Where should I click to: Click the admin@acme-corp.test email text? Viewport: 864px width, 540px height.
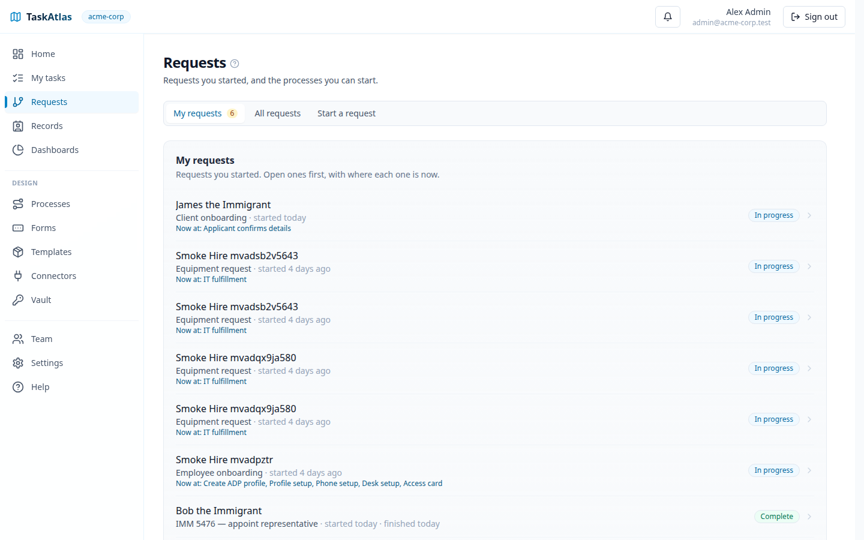click(x=731, y=23)
